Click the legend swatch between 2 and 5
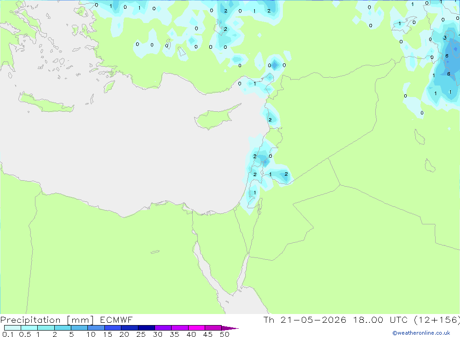This screenshot has width=460, height=337. [x=63, y=328]
